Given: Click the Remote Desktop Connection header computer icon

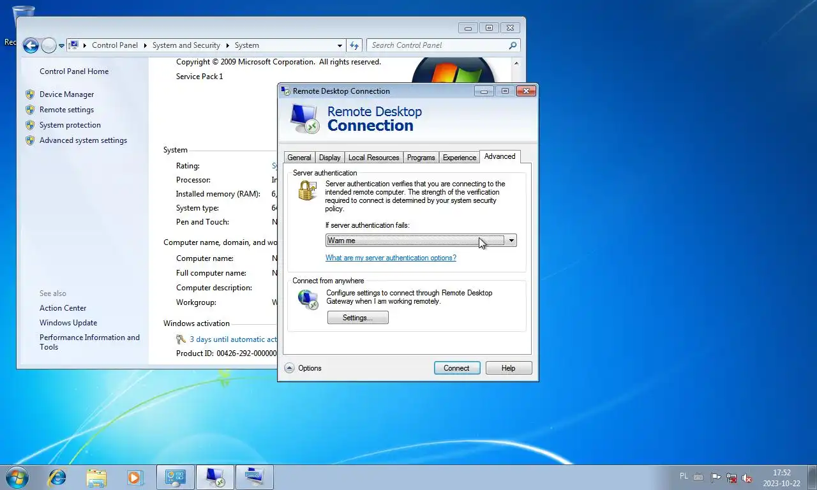Looking at the screenshot, I should click(x=304, y=118).
